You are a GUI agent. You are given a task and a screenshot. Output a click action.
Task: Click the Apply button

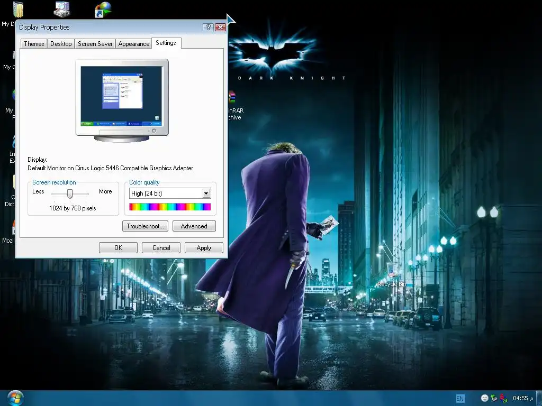click(x=204, y=248)
